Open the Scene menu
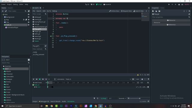Screen dimensions: 192x108 click(x=3, y=4)
